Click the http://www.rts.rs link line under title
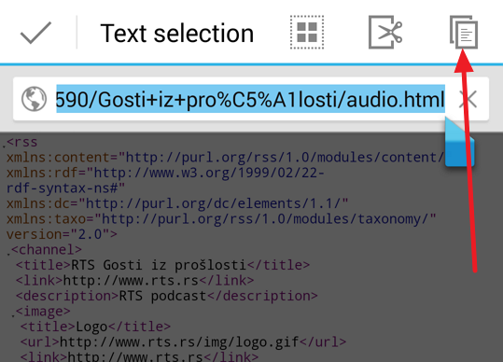This screenshot has height=362, width=503. point(134,281)
